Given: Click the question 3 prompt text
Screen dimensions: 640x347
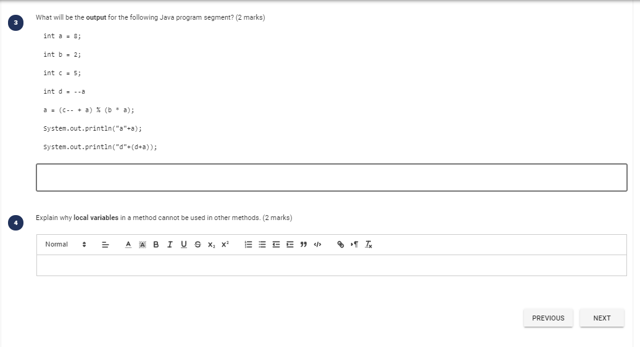Looking at the screenshot, I should 150,17.
